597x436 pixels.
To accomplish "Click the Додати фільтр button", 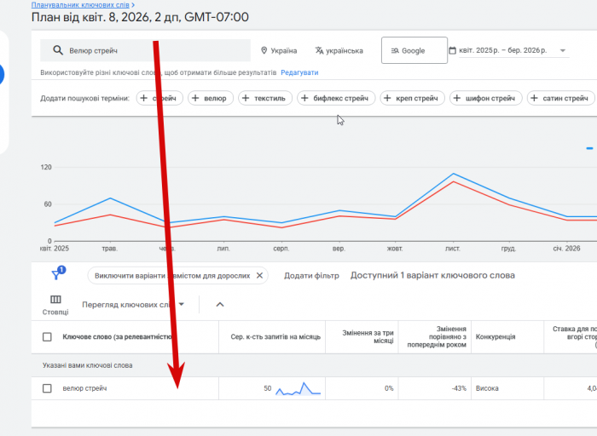I will tap(311, 276).
